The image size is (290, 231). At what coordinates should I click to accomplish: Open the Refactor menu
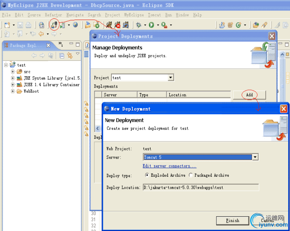click(x=53, y=15)
